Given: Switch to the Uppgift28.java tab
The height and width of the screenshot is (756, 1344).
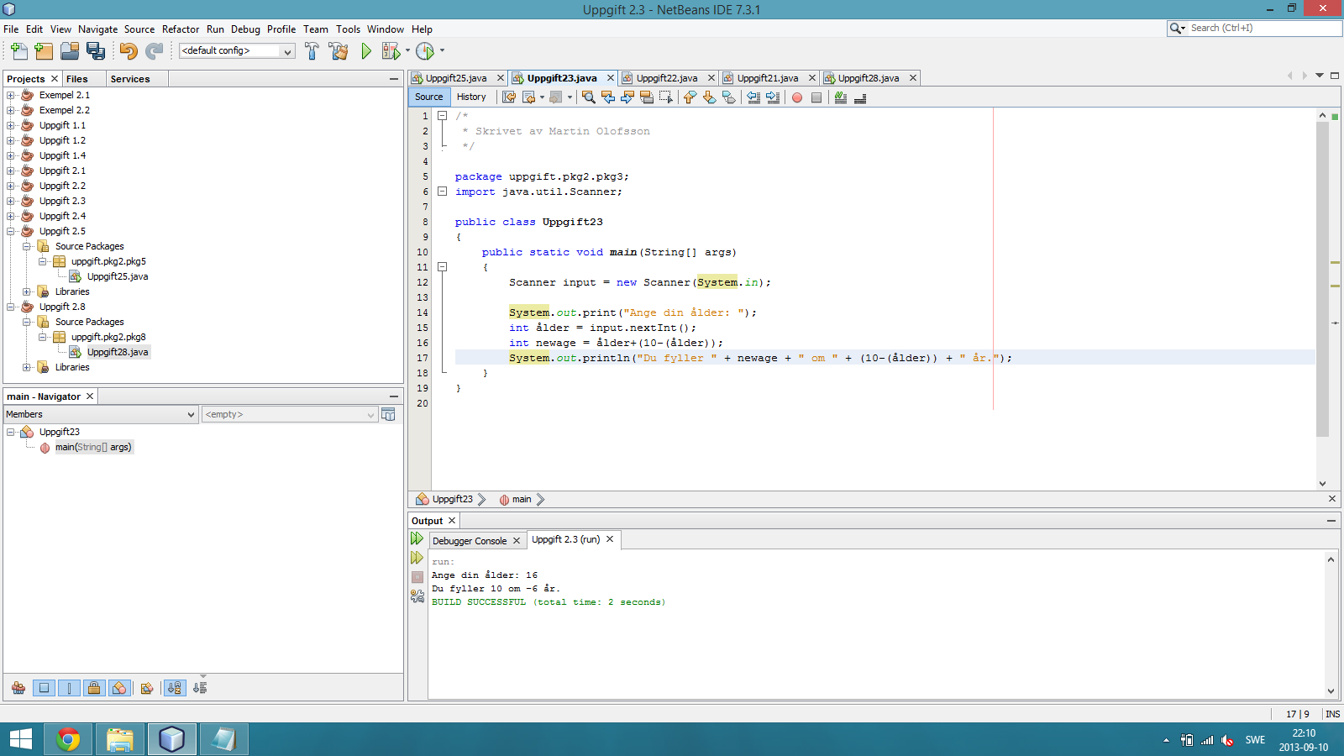Looking at the screenshot, I should coord(869,78).
